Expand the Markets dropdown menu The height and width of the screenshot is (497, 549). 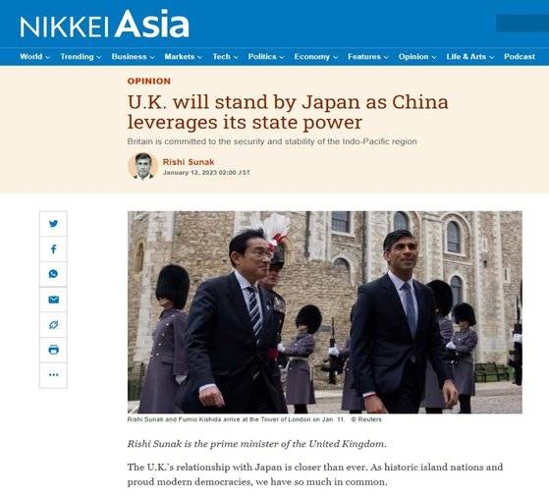(x=183, y=57)
